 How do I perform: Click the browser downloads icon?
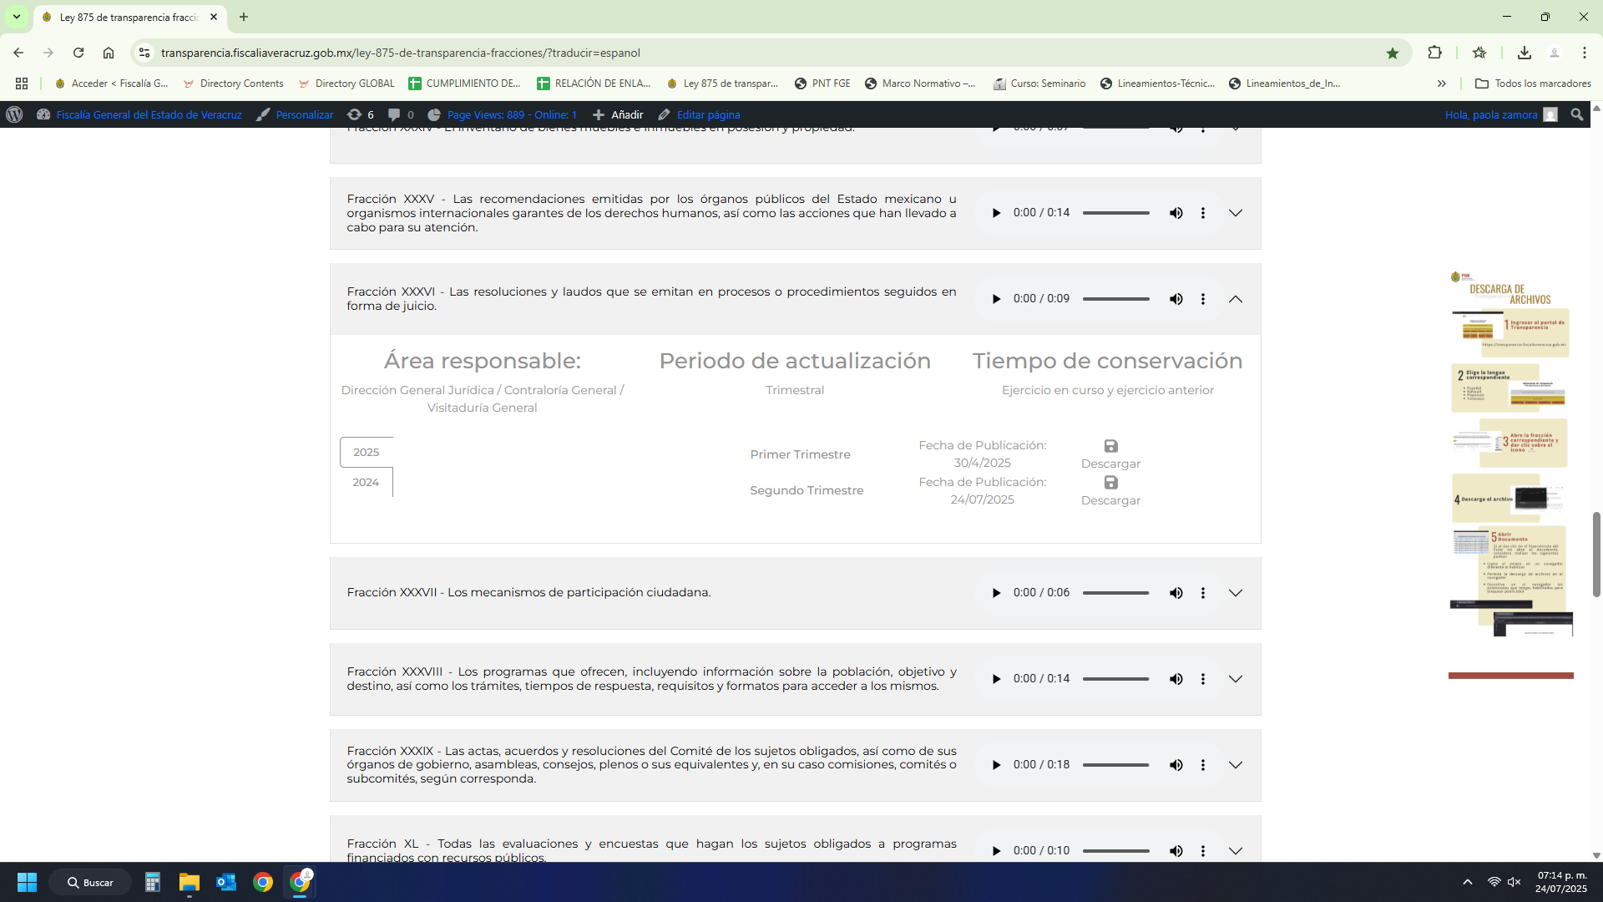1524,53
